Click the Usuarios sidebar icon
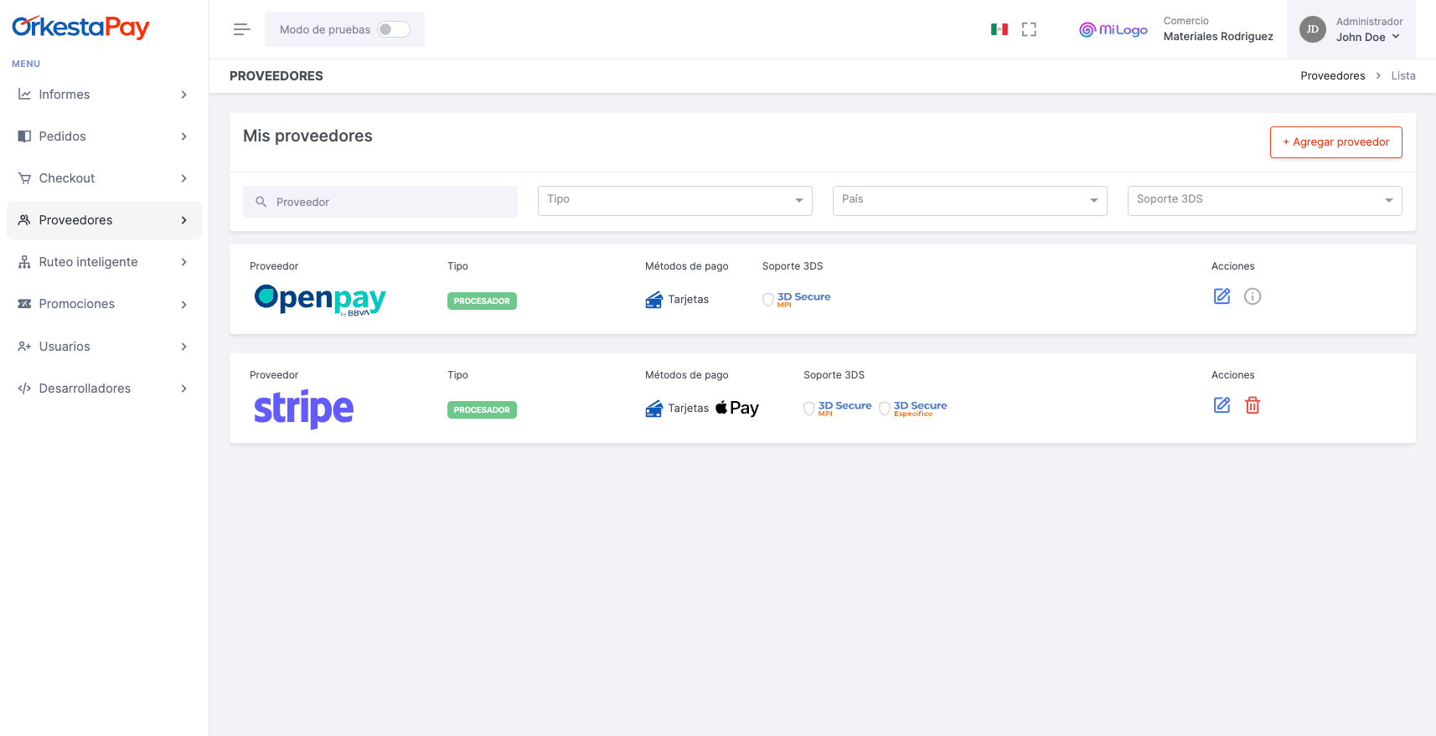 [24, 347]
